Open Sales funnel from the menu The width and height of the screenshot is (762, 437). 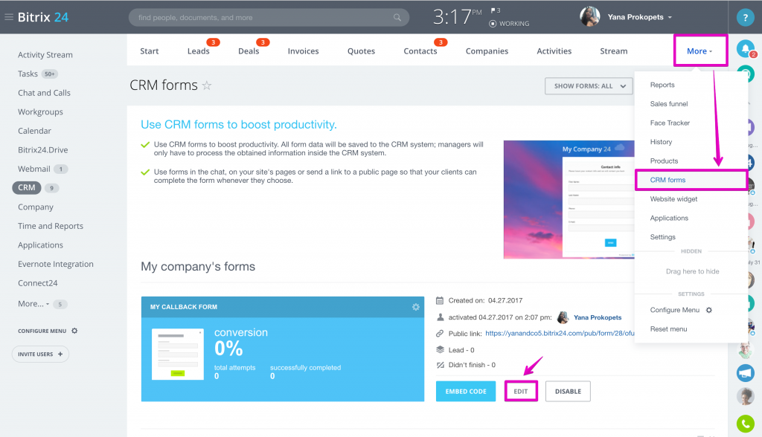tap(669, 104)
